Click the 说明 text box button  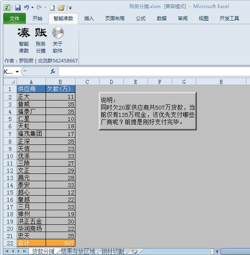coord(147,111)
